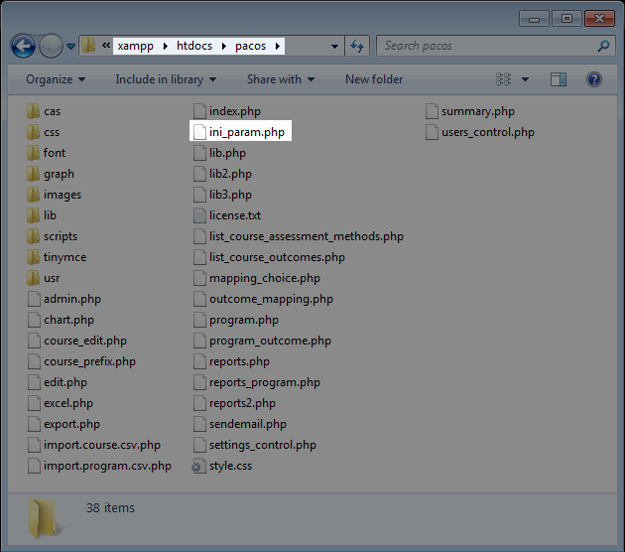Viewport: 625px width, 552px height.
Task: Select the import.course.csv.php file name
Action: tap(102, 445)
